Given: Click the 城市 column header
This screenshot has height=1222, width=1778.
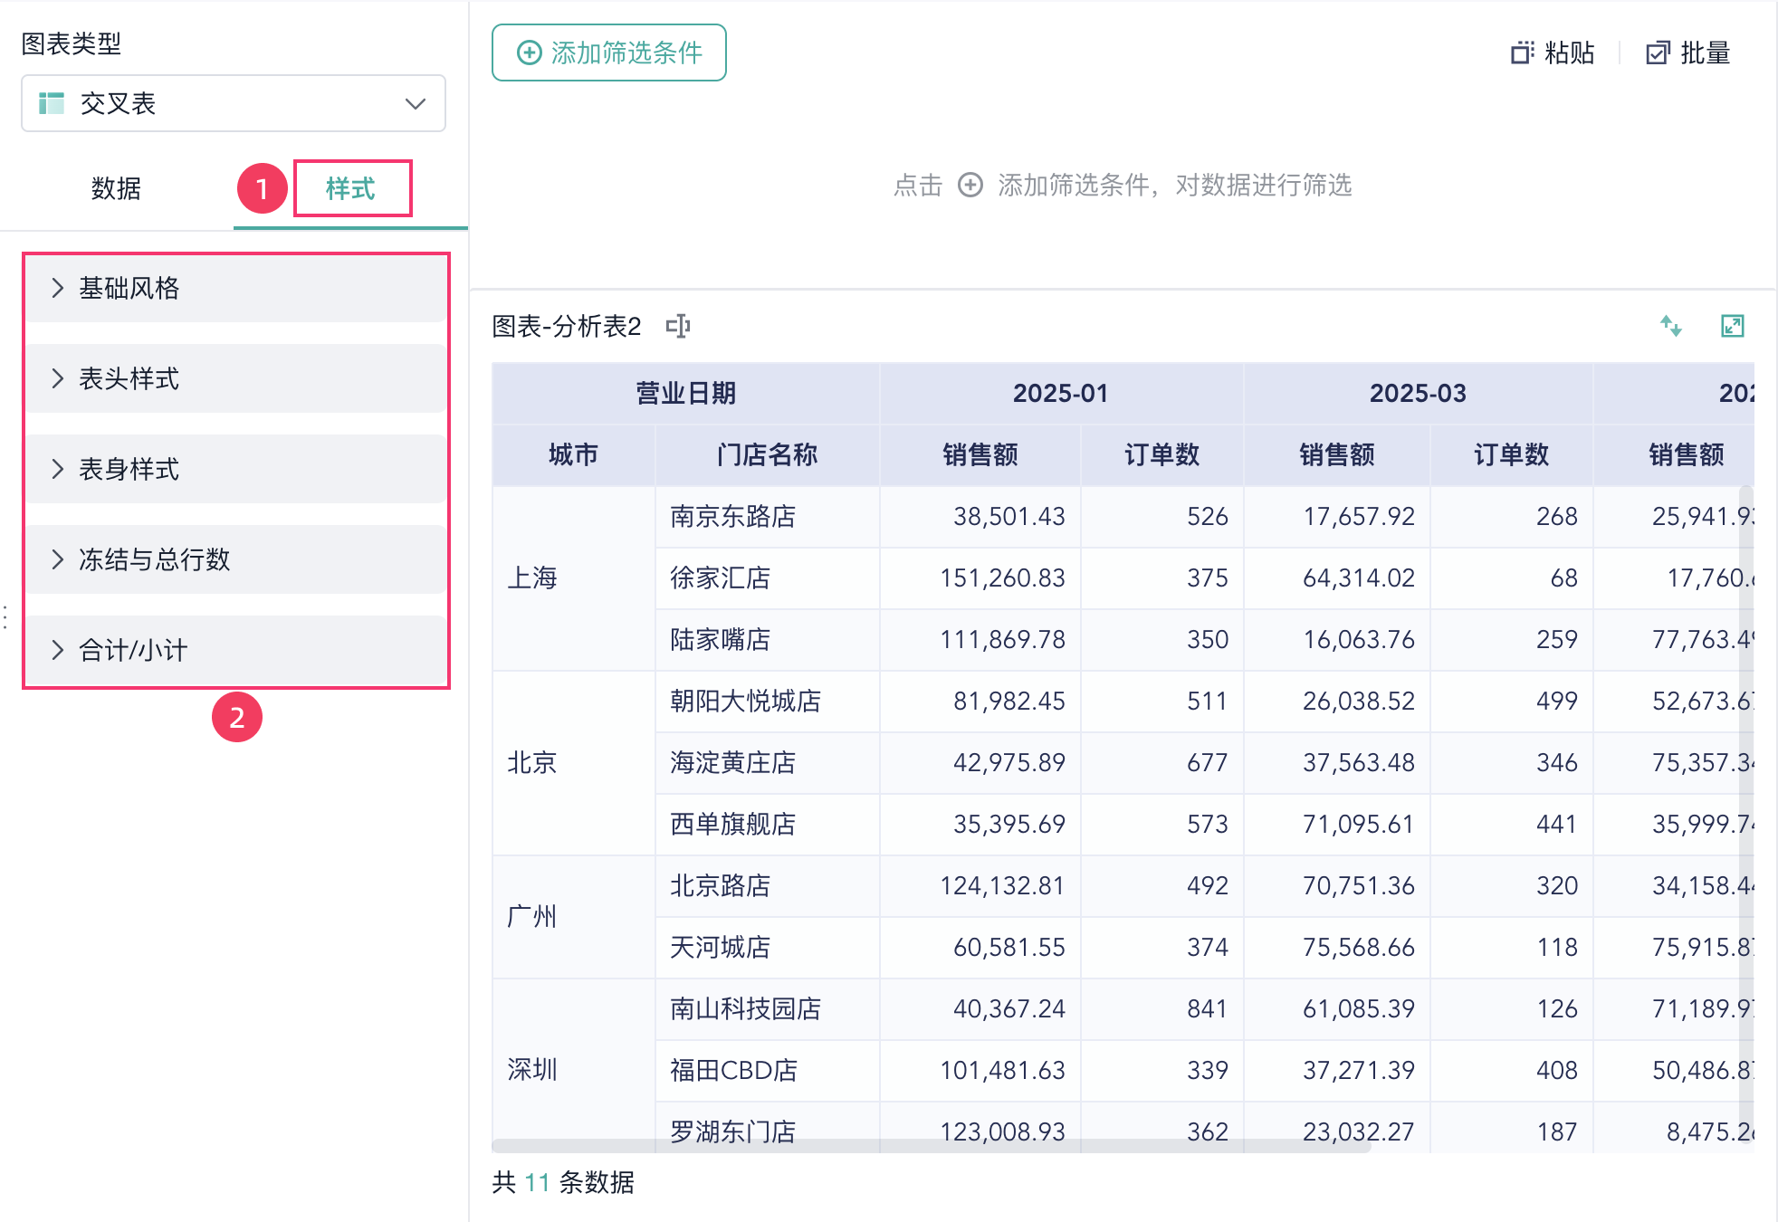Looking at the screenshot, I should tap(574, 454).
